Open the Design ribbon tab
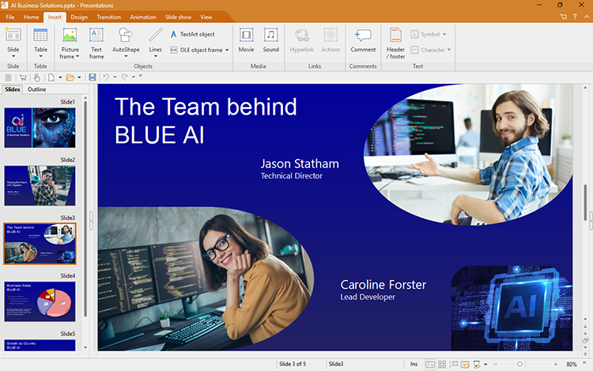Image resolution: width=593 pixels, height=371 pixels. click(x=79, y=17)
